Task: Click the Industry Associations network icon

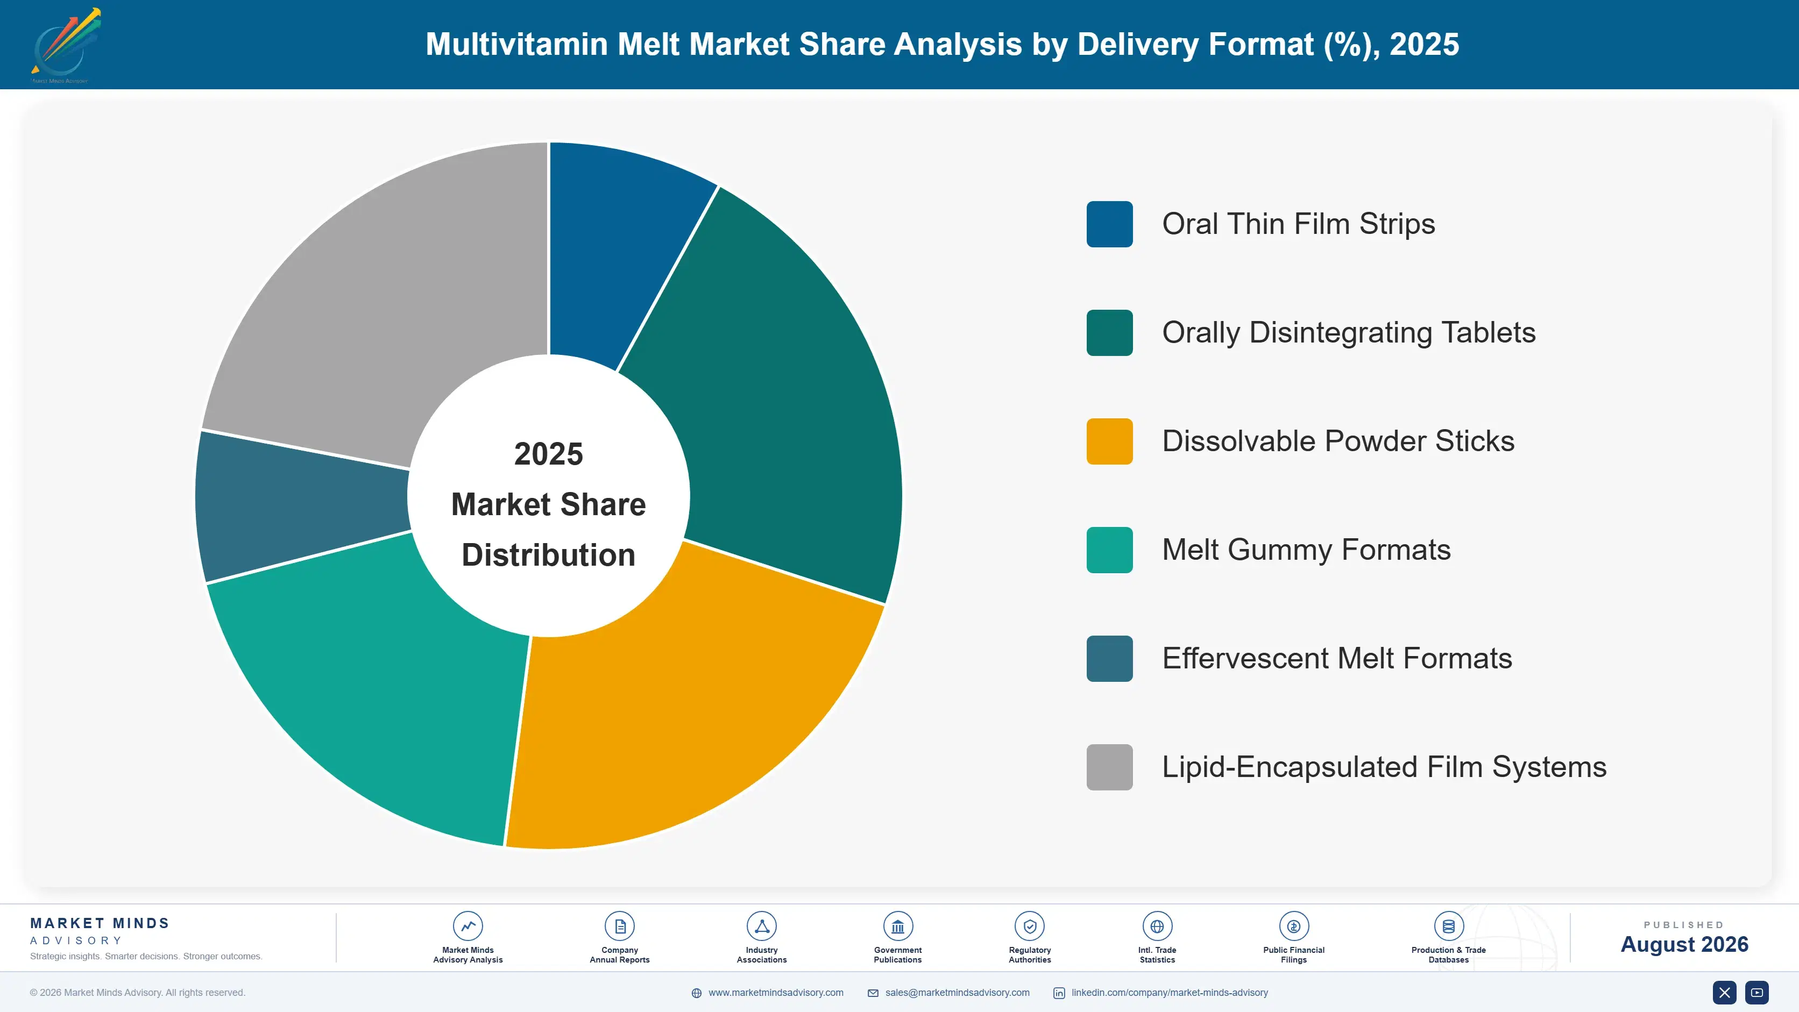Action: (x=761, y=926)
